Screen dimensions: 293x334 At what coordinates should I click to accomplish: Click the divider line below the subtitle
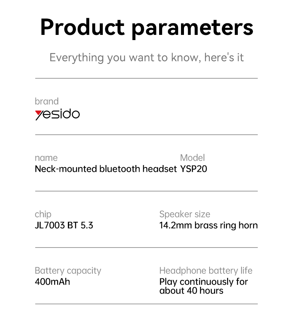146,78
